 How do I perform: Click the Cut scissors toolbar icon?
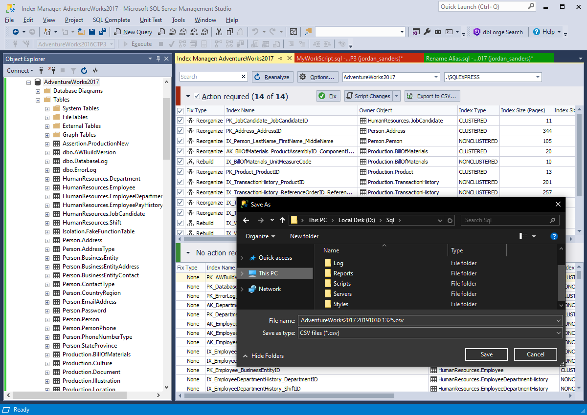[219, 32]
